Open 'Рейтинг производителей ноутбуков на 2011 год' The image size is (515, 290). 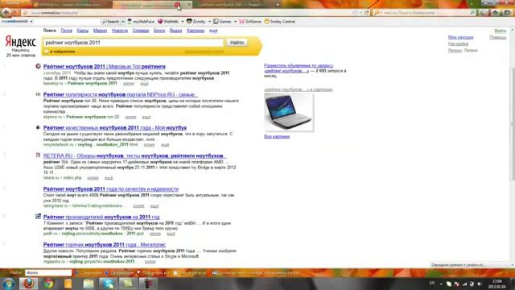pos(101,217)
